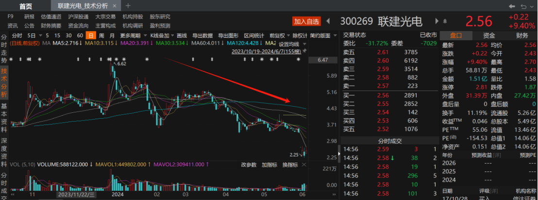Image resolution: width=538 pixels, height=200 pixels.
Task: Select the 分时 period
Action: click(x=17, y=36)
